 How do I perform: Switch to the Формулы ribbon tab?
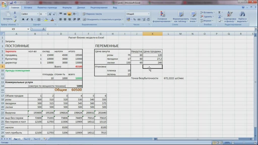coord(67,8)
